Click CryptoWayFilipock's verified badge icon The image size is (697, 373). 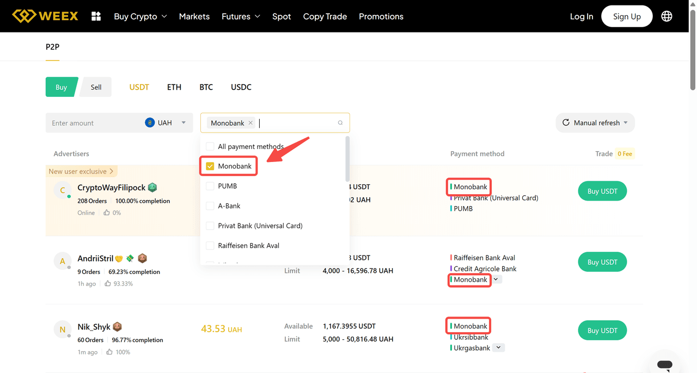[x=152, y=188]
